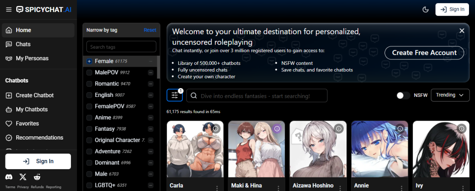Open the Refunds link

tap(37, 187)
